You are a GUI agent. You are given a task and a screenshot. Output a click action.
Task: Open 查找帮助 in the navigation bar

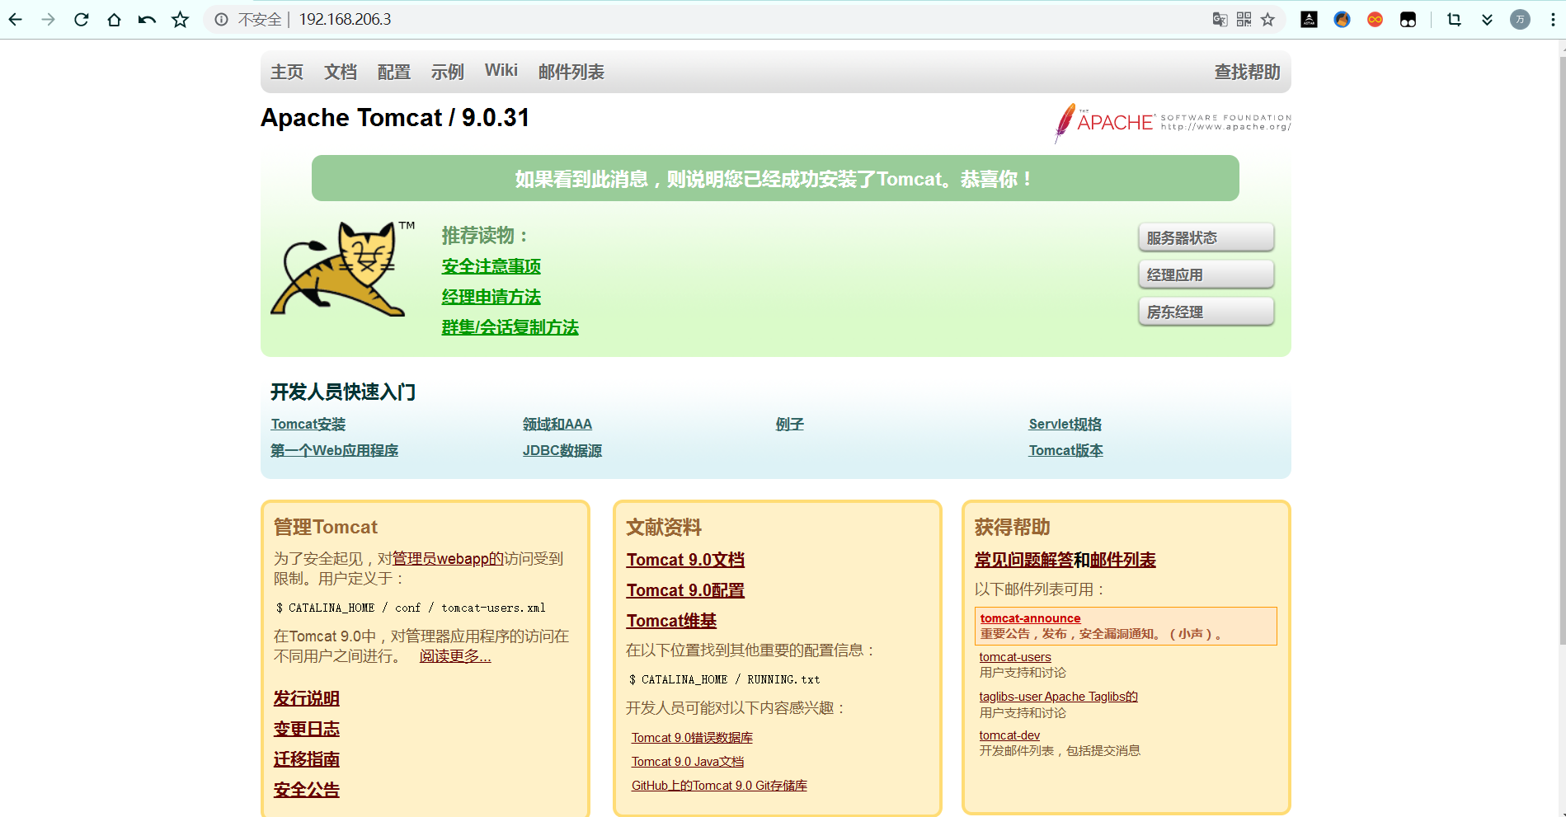point(1247,72)
